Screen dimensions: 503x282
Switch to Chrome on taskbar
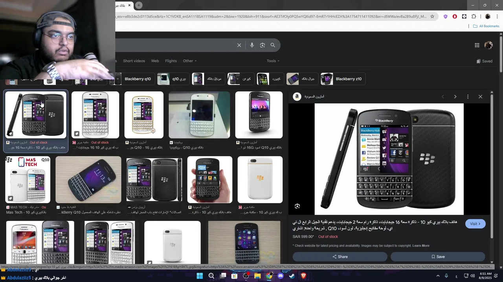tap(269, 276)
